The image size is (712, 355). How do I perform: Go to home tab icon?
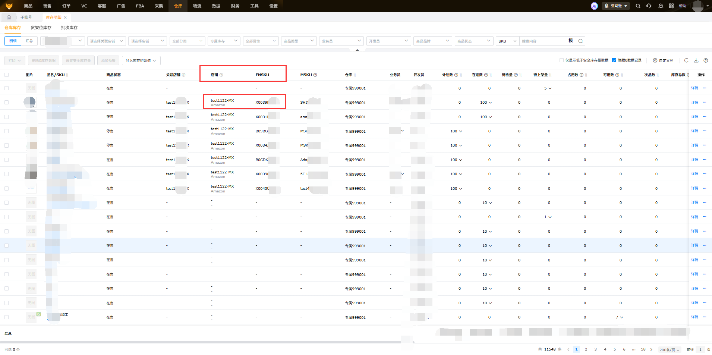pos(9,17)
